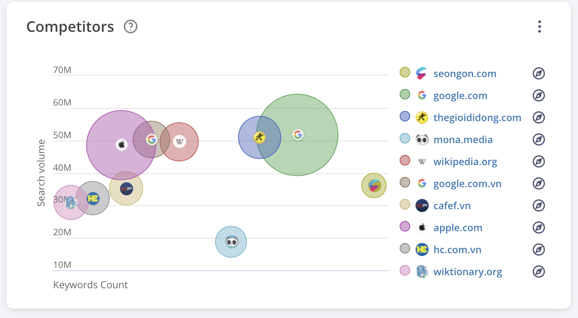Open the hc.com.vn link

tap(457, 250)
